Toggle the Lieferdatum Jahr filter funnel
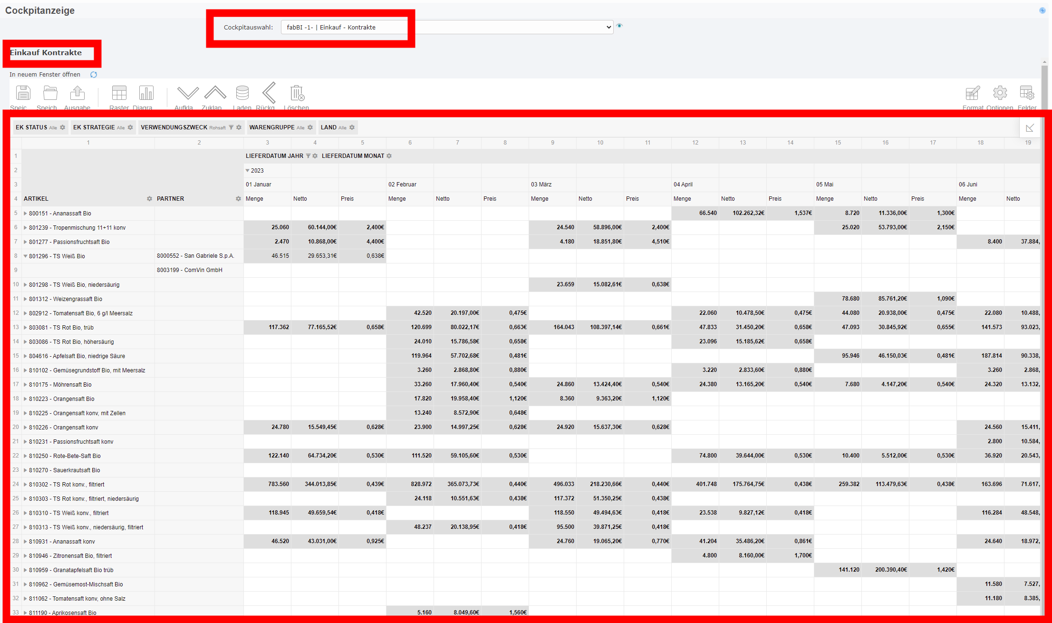The height and width of the screenshot is (623, 1052). coord(308,156)
